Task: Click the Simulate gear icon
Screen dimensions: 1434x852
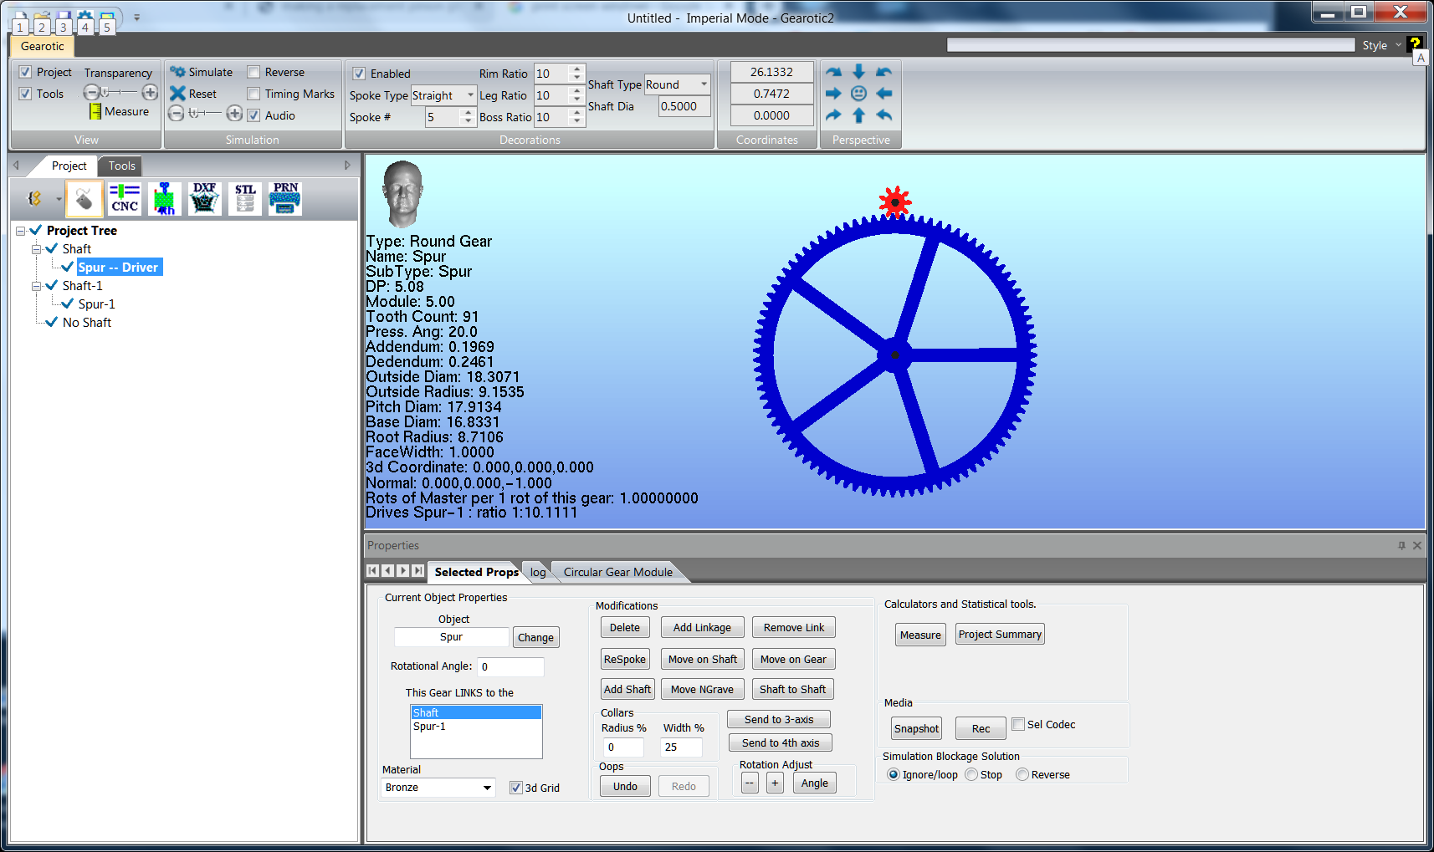Action: coord(177,73)
